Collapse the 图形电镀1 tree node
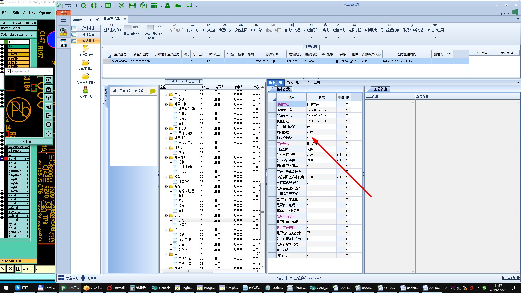Screen dimensions: 521x293 (x=166, y=128)
